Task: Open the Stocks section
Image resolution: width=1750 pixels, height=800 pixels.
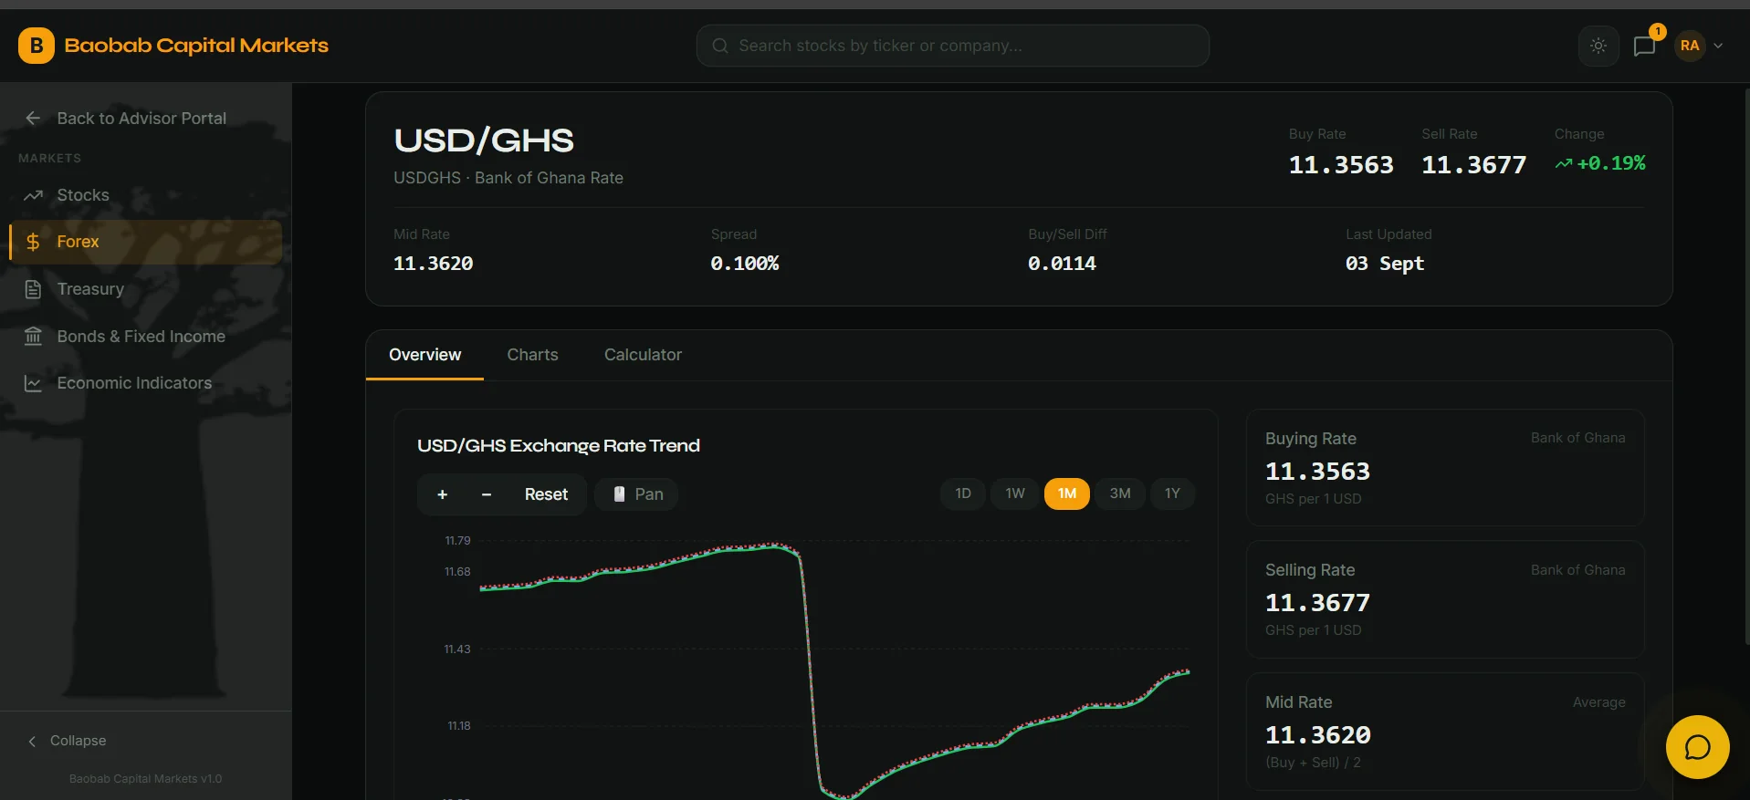Action: [x=146, y=195]
